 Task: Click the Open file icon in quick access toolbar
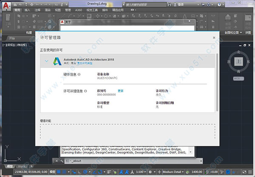point(20,5)
